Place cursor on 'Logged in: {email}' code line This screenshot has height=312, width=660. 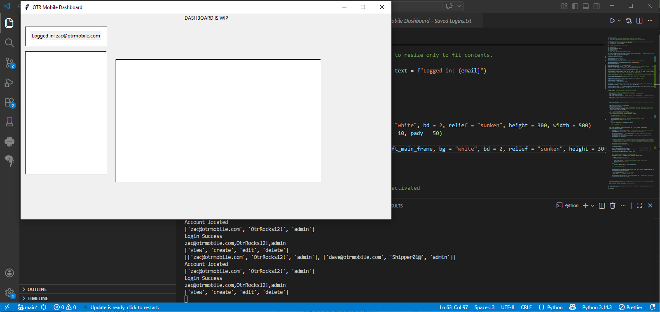pos(440,71)
